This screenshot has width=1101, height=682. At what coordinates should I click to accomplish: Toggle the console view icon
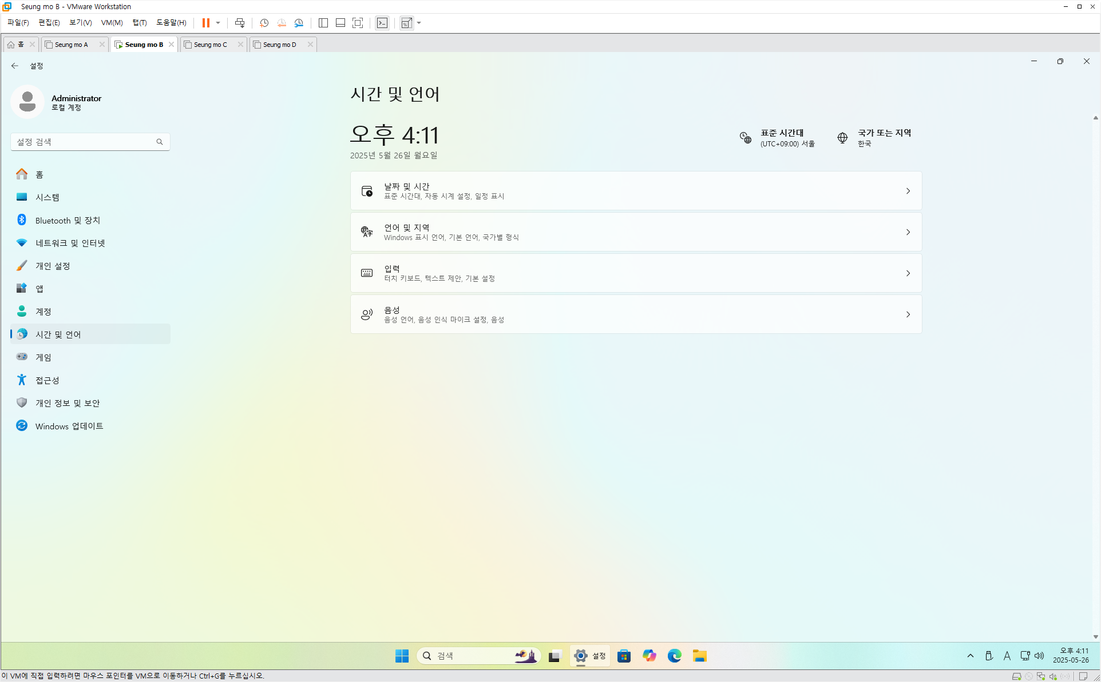pyautogui.click(x=382, y=23)
